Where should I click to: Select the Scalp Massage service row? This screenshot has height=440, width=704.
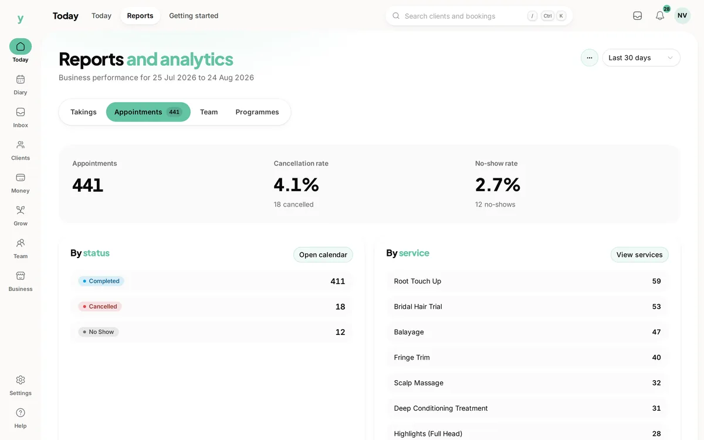(x=527, y=383)
